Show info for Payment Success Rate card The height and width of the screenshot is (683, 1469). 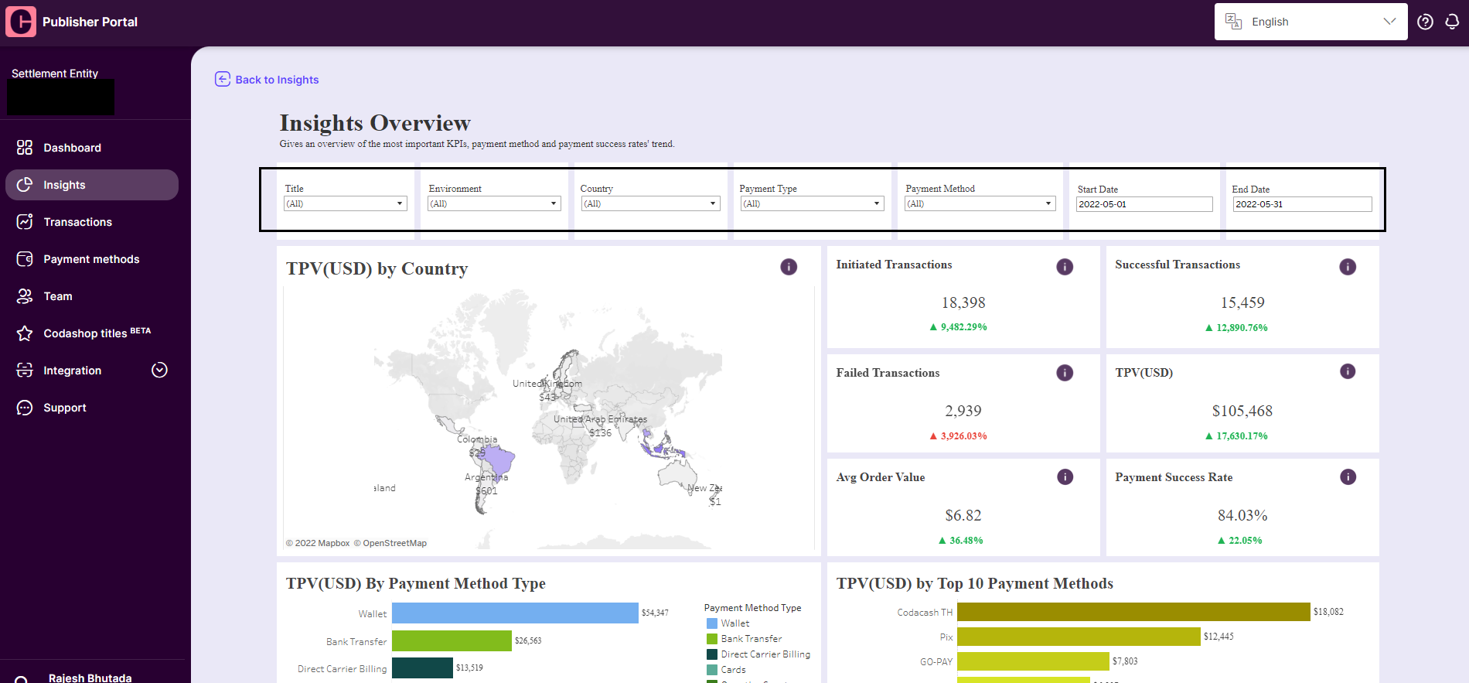pos(1348,476)
